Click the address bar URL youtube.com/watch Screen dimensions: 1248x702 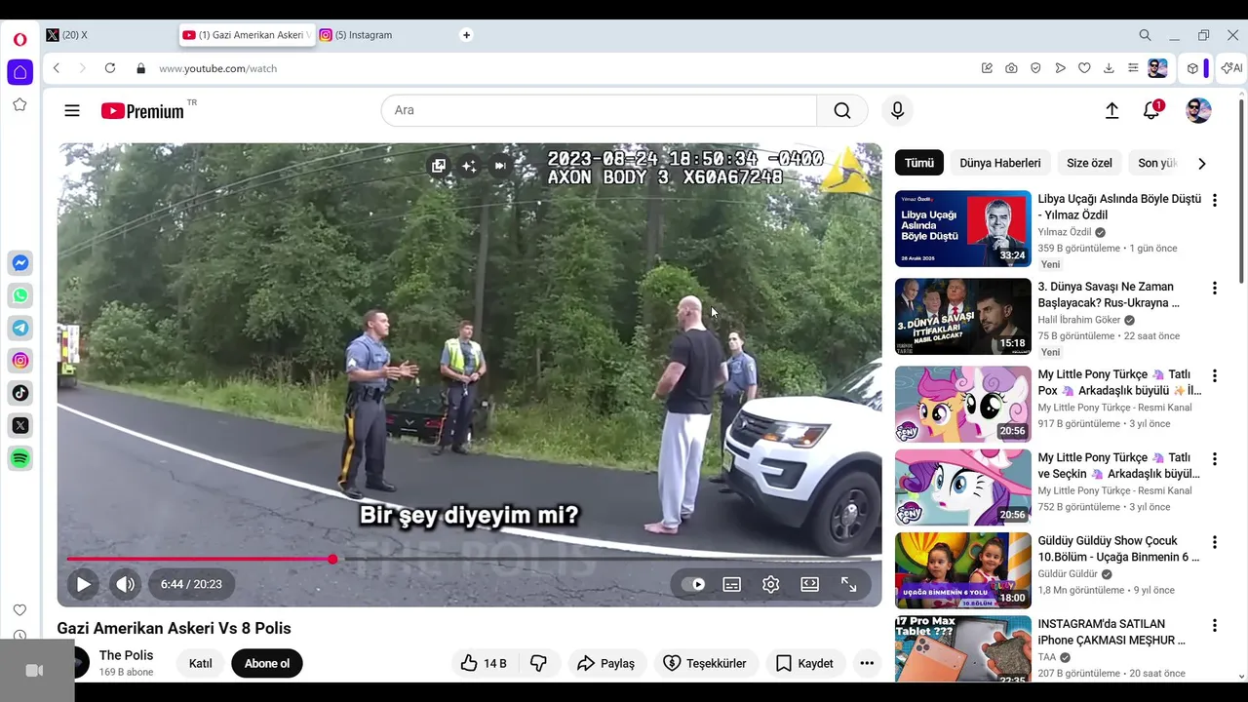218,68
